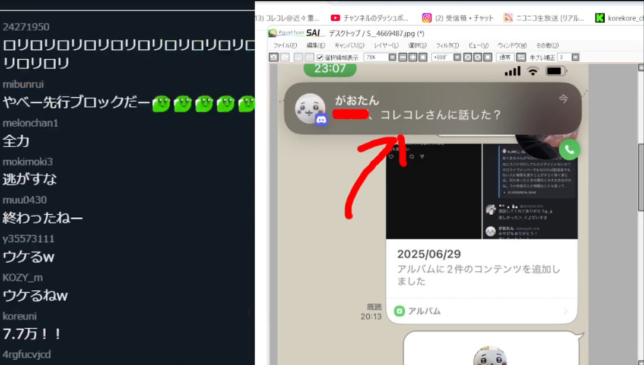The width and height of the screenshot is (644, 365).
Task: Open the 75% zoom dropdown arrow
Action: click(x=392, y=58)
